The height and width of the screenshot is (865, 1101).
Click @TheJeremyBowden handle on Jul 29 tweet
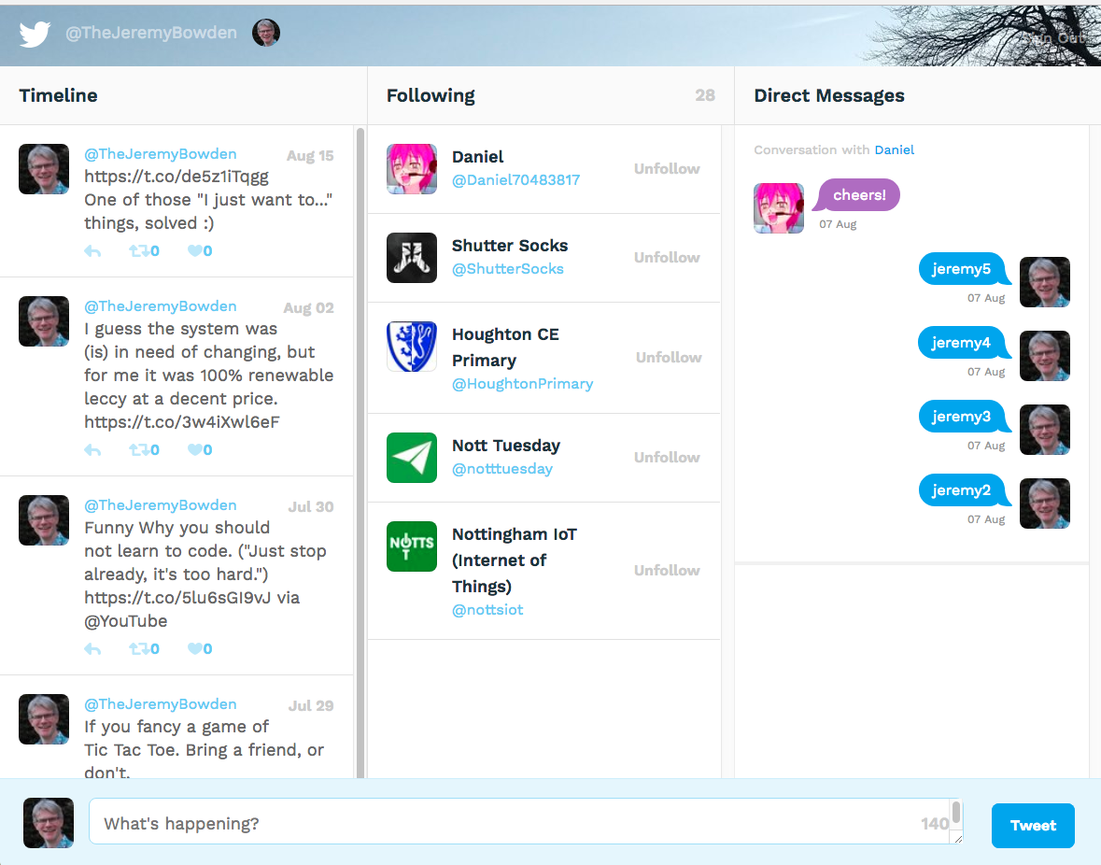160,704
